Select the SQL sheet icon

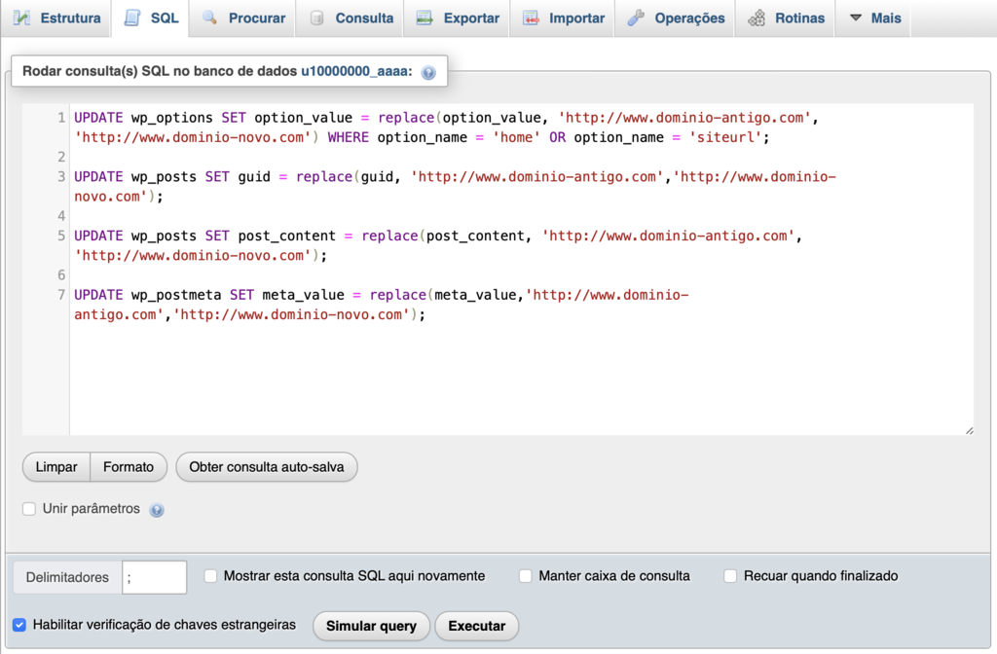133,18
